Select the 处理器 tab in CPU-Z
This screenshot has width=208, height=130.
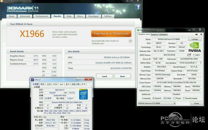pyautogui.click(x=35, y=84)
